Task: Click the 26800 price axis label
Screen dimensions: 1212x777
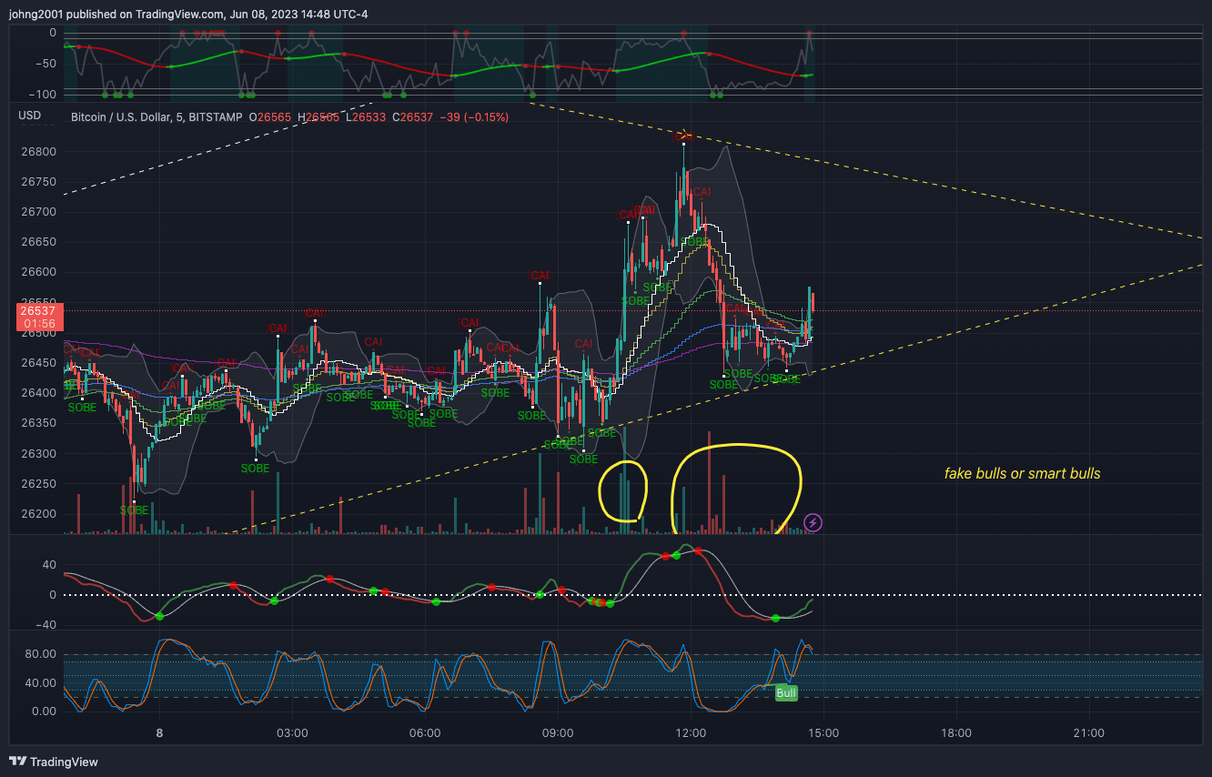Action: tap(38, 152)
